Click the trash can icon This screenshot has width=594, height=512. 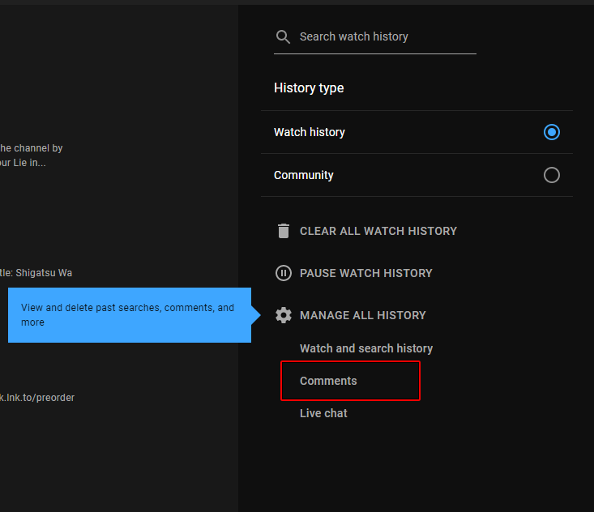pos(283,231)
